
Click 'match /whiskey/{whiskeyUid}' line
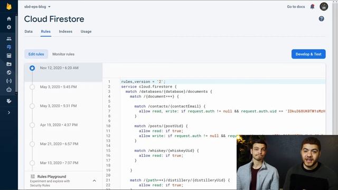point(166,150)
